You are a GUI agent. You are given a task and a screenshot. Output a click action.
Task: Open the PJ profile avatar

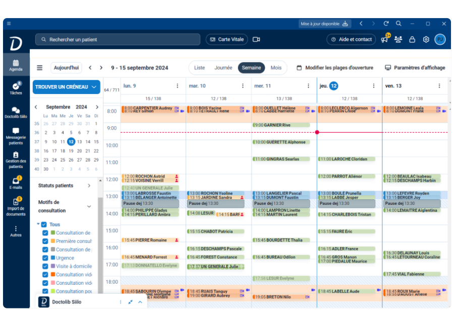tap(440, 39)
